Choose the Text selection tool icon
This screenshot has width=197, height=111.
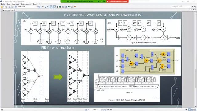pyautogui.click(x=57, y=7)
